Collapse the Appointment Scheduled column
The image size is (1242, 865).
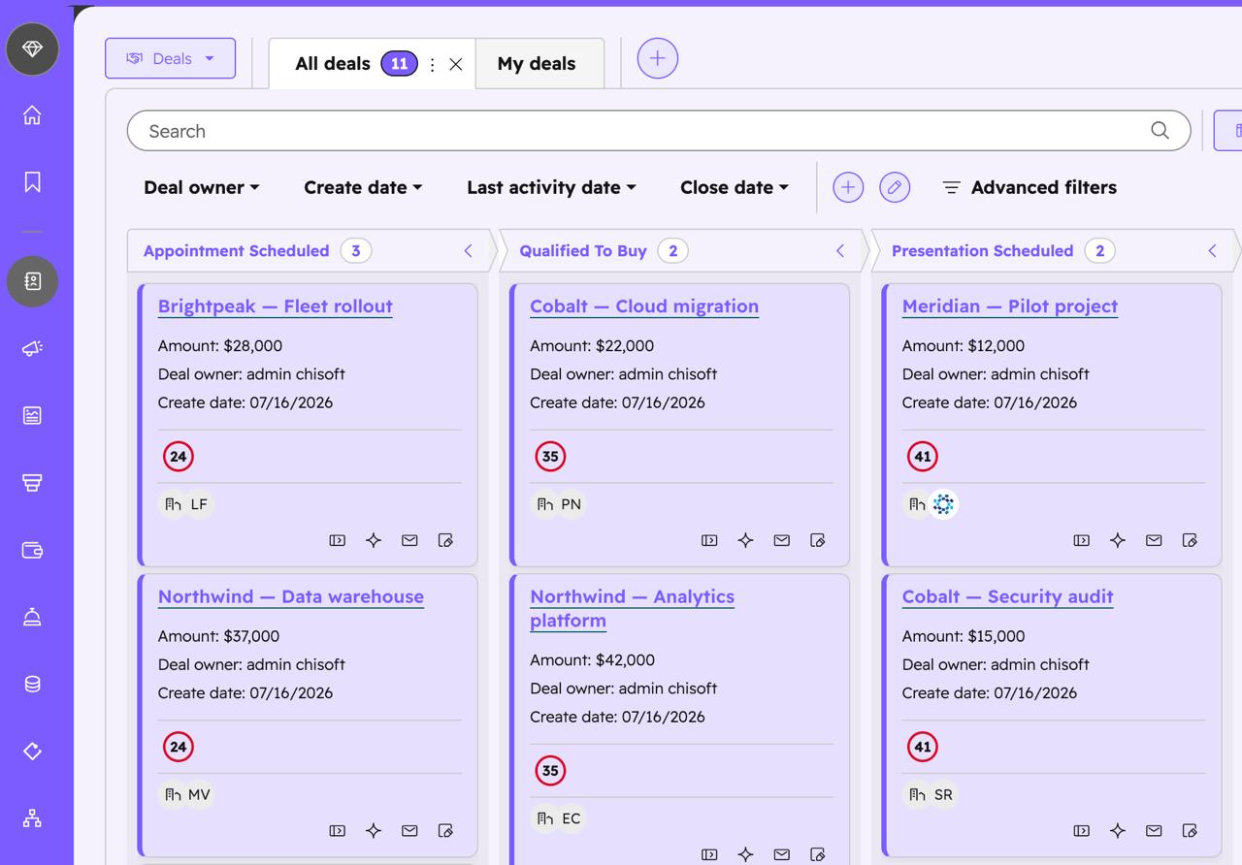tap(468, 251)
